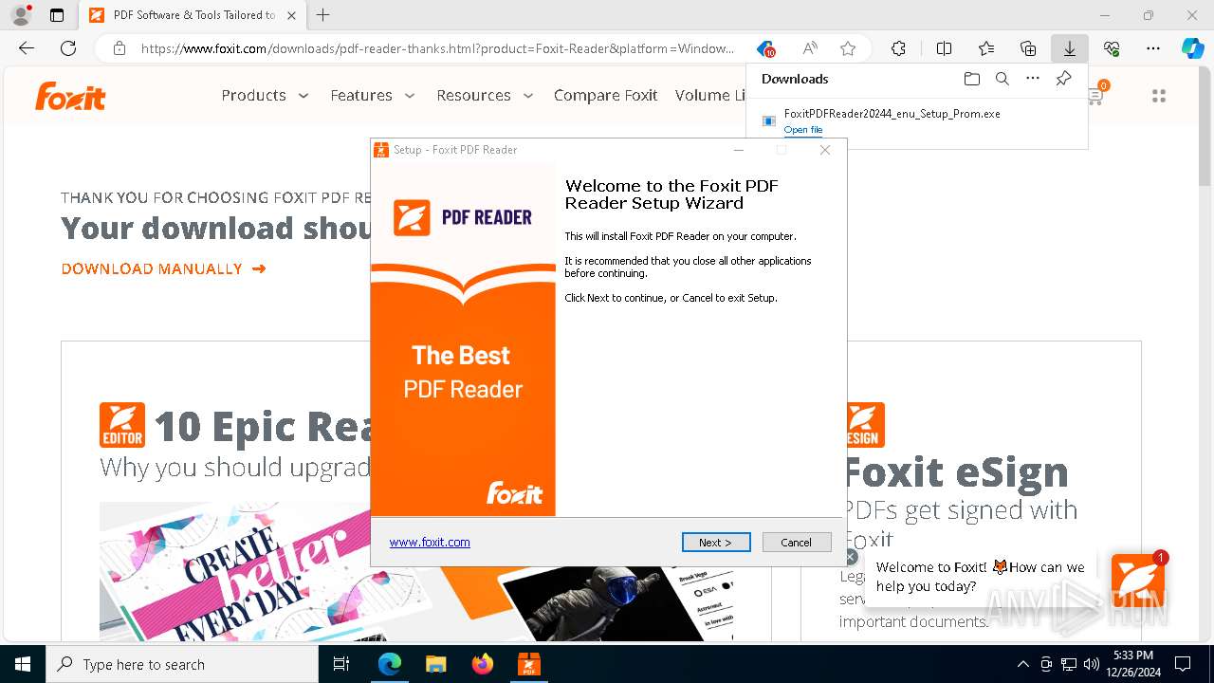Open the downloads folder icon
This screenshot has width=1214, height=683.
[971, 79]
